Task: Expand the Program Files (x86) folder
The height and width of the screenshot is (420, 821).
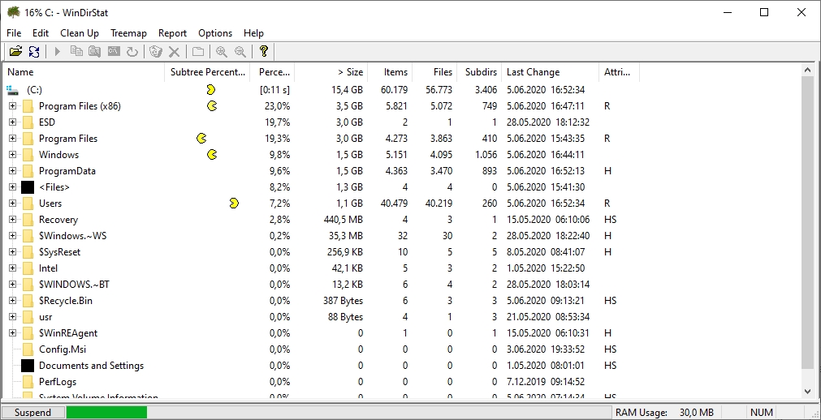Action: 12,106
